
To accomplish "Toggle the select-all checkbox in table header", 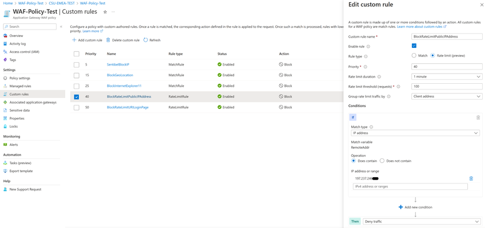I will pos(77,54).
